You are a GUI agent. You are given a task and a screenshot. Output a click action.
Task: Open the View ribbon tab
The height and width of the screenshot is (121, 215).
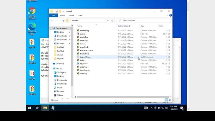[80, 15]
